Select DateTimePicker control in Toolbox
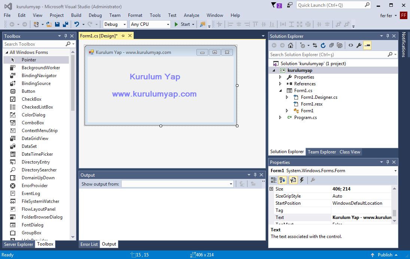410x259 pixels. [x=37, y=154]
